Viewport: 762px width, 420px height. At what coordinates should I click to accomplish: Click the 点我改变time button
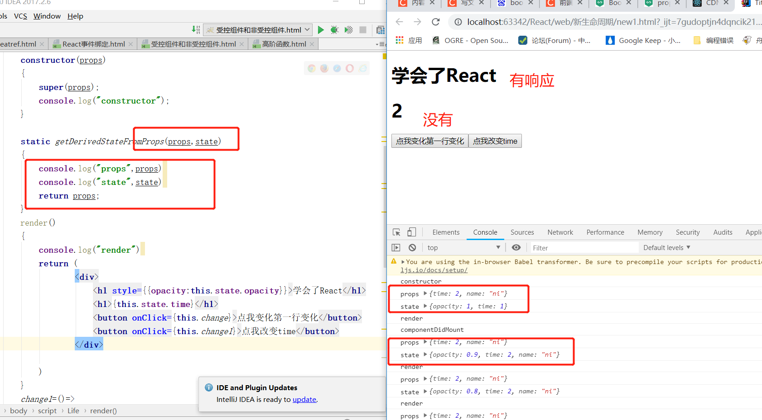pyautogui.click(x=495, y=141)
